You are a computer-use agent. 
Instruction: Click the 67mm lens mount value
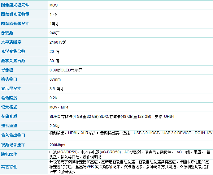pyautogui.click(x=55, y=79)
